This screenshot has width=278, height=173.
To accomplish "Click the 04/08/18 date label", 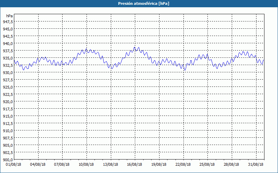I will 38,164.
